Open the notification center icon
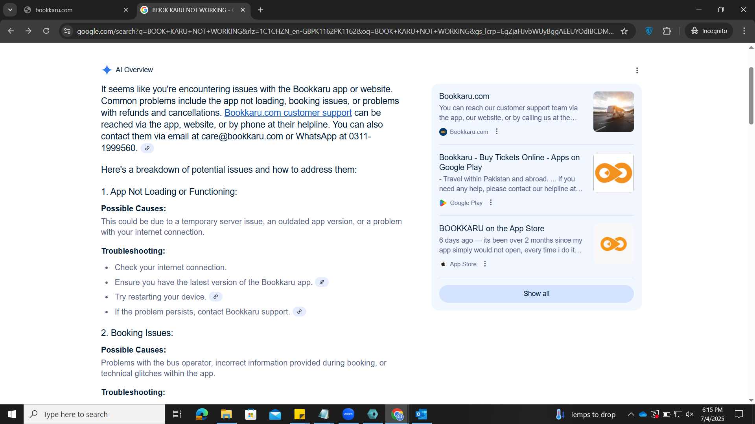The width and height of the screenshot is (755, 424). 739,414
